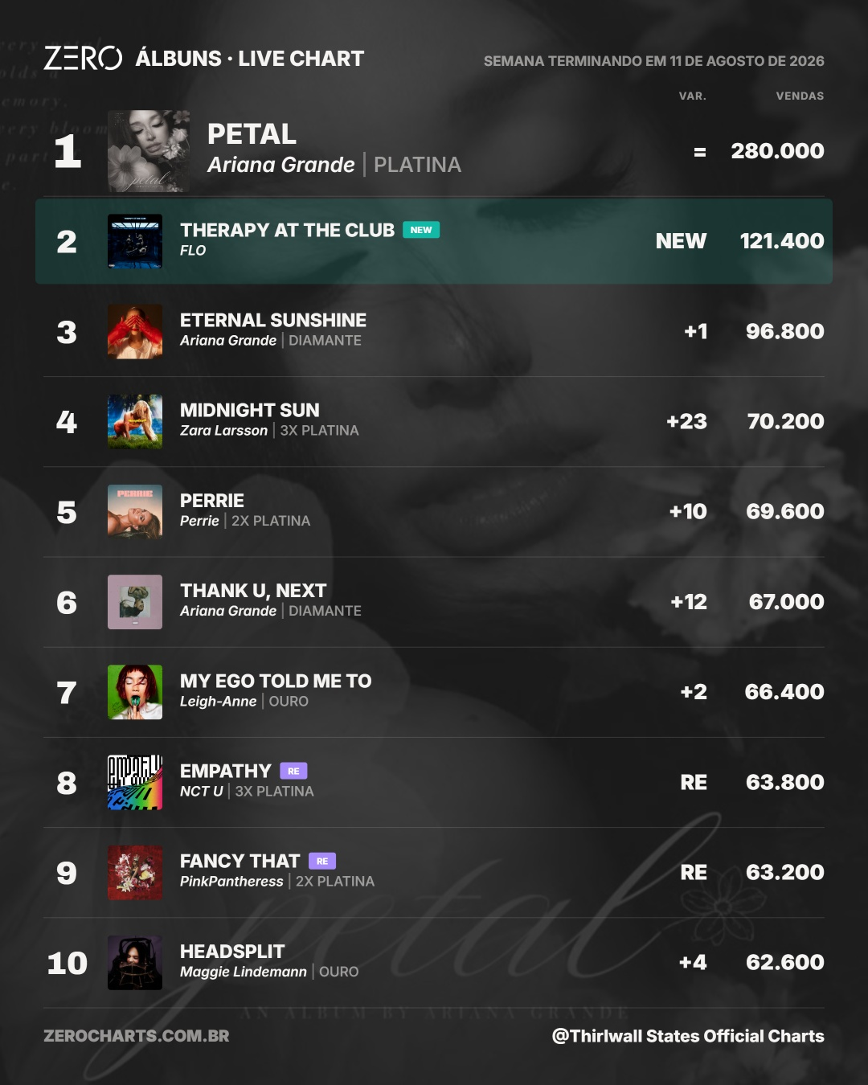Open the @Thirlwall States Official Charts handle
Screen dimensions: 868x1085
[688, 1036]
